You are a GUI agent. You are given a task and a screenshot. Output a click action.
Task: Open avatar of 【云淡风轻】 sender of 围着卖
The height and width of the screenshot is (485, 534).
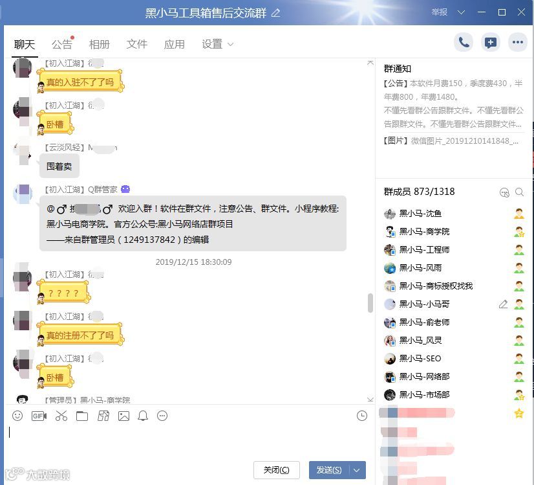(23, 152)
